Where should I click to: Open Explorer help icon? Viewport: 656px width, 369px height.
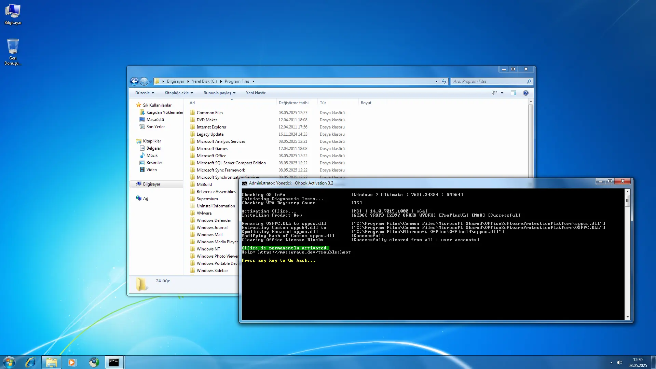pyautogui.click(x=525, y=93)
